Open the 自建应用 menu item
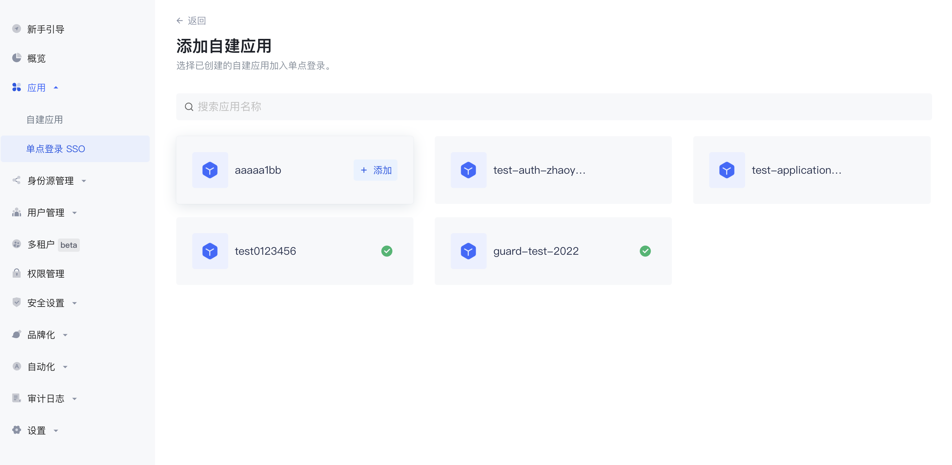This screenshot has width=952, height=465. click(44, 120)
